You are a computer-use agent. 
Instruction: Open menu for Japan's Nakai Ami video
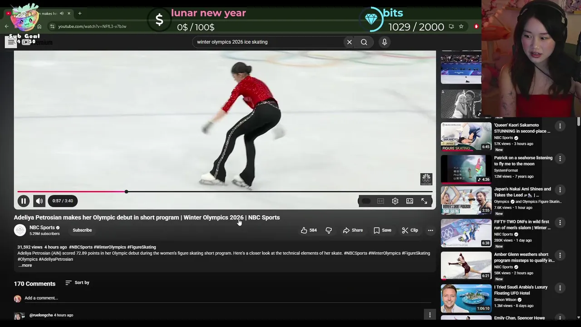[560, 190]
